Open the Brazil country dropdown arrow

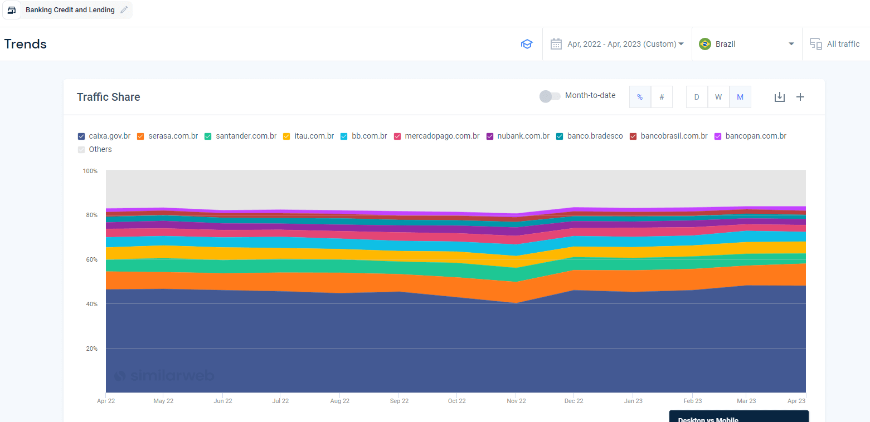click(791, 44)
